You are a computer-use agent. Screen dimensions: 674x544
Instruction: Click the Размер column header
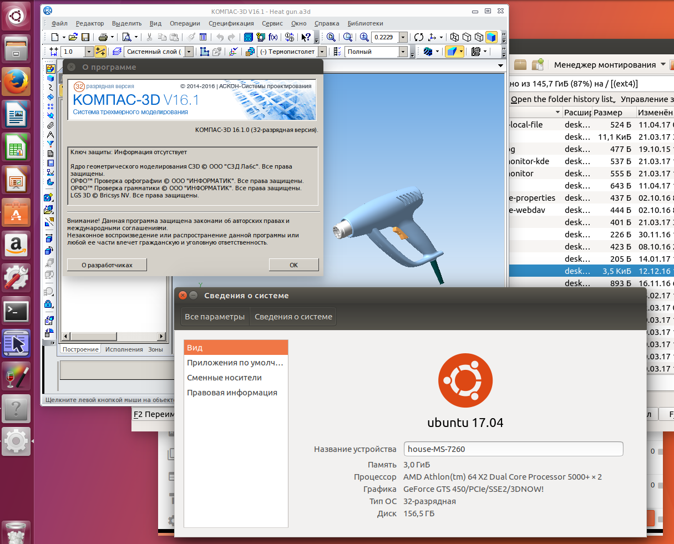coord(614,112)
